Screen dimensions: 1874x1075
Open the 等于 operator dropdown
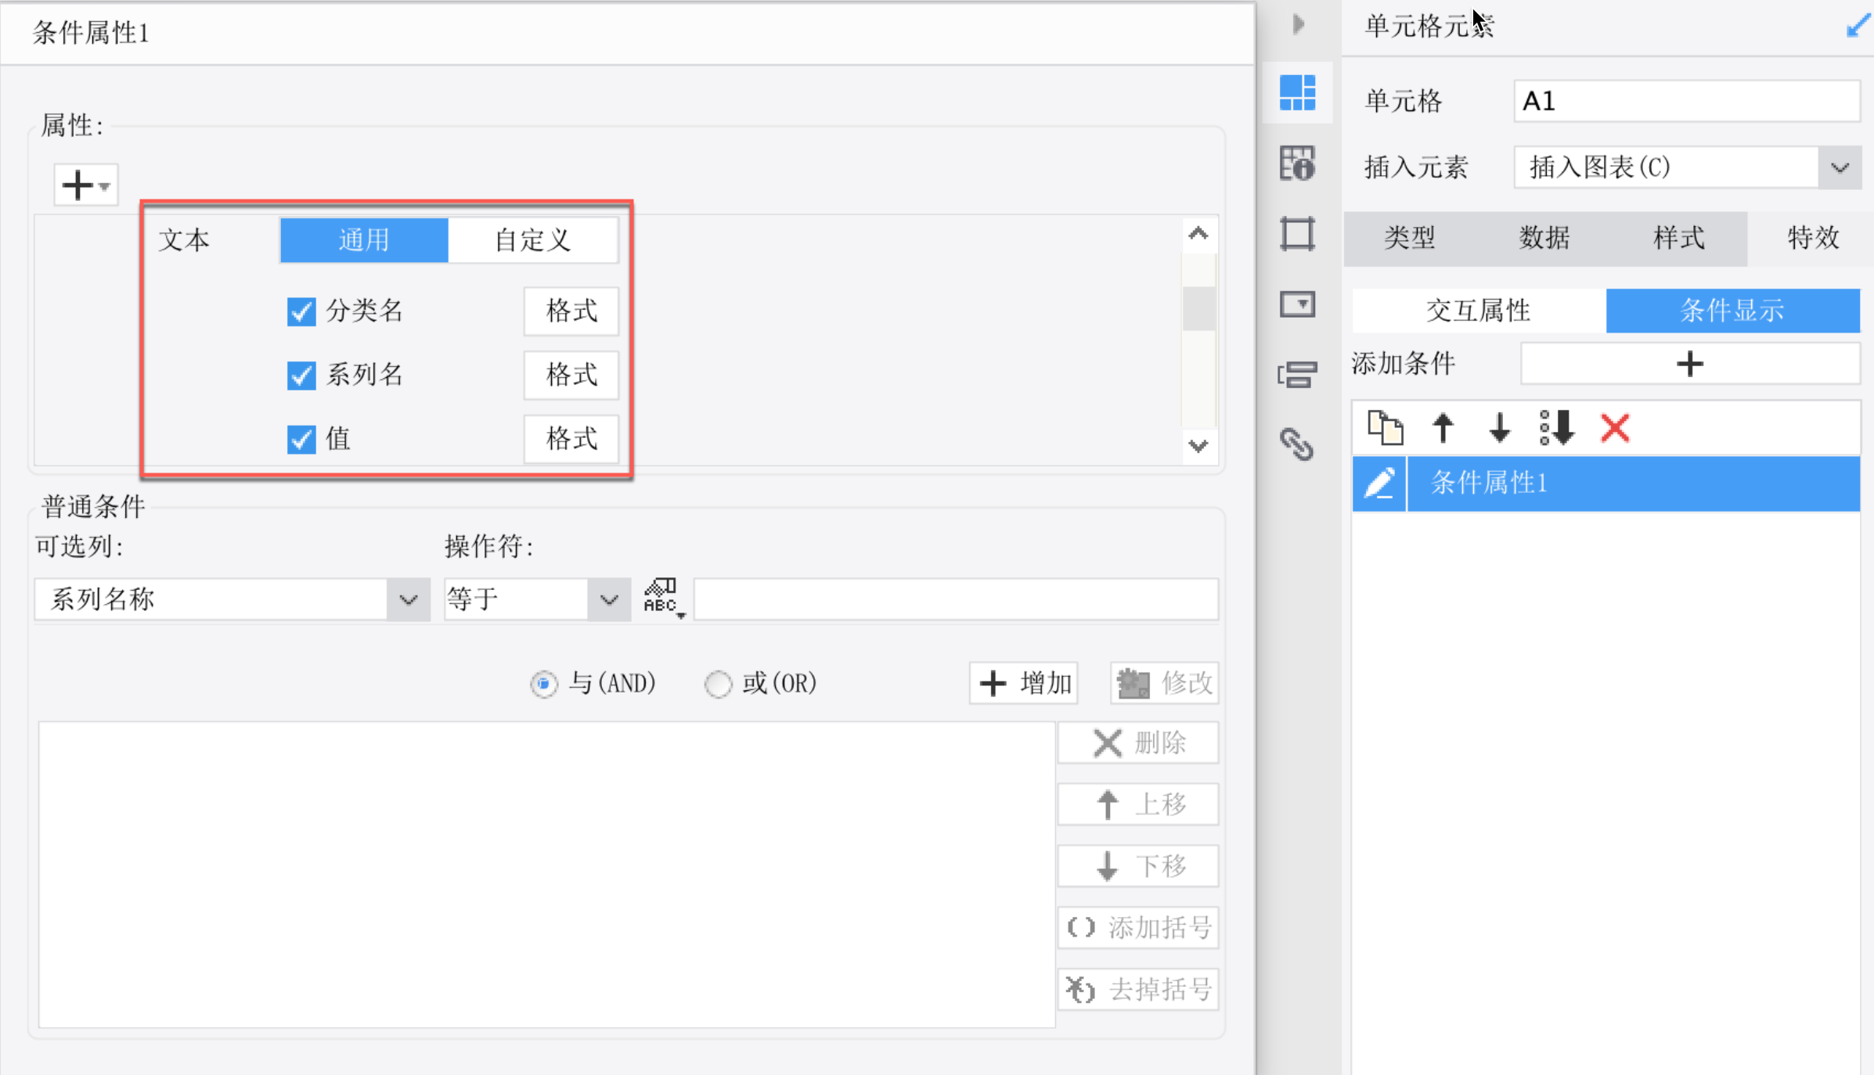pos(609,600)
